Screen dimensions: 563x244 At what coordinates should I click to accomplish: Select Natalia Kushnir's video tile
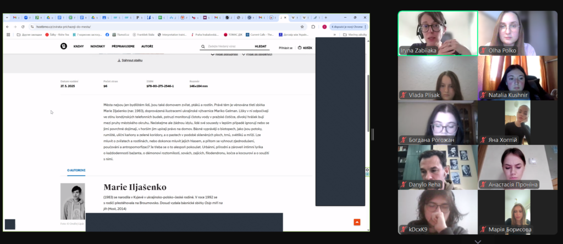[518, 78]
